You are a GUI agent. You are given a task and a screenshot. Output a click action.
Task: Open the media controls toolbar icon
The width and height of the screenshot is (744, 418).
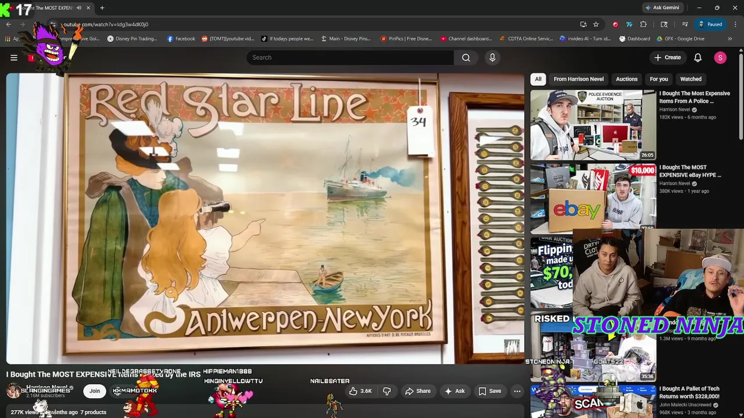tap(685, 24)
